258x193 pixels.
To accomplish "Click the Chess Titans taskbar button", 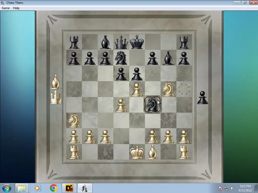I will click(x=85, y=188).
